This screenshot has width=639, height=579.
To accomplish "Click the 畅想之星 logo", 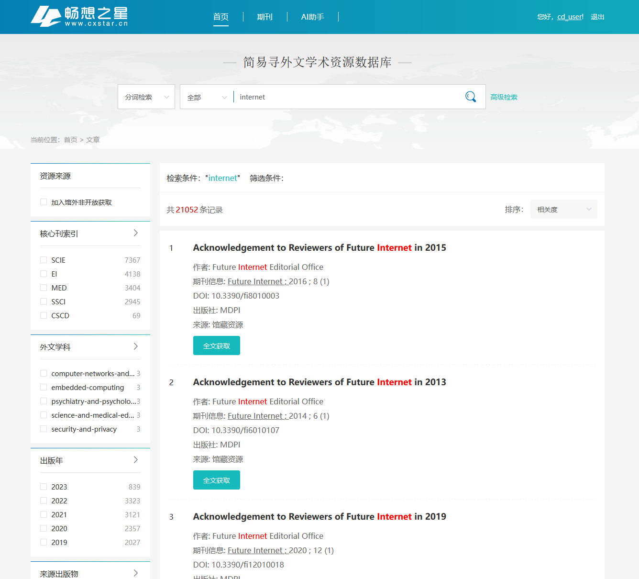I will pos(79,16).
